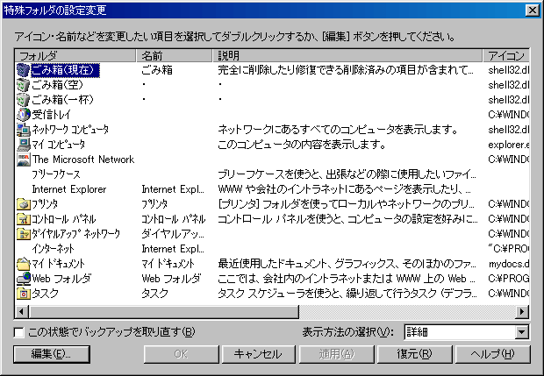Sort by the 名前 column header
Viewport: 544px width, 376px height.
[174, 55]
